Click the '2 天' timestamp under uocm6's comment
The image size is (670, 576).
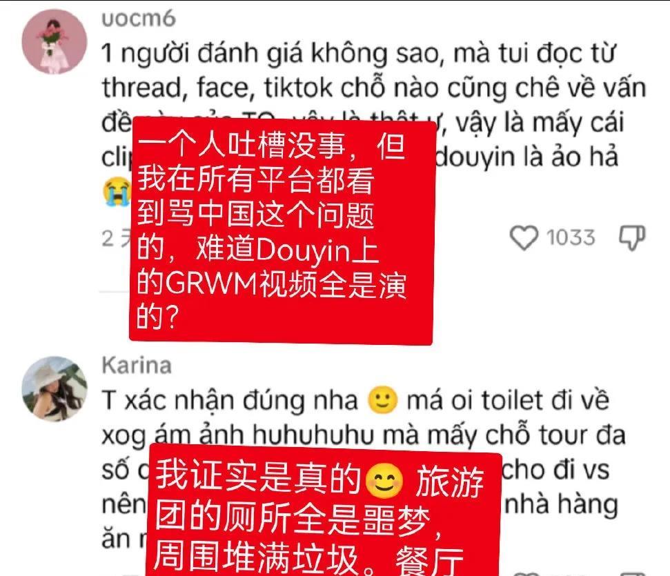pyautogui.click(x=116, y=239)
